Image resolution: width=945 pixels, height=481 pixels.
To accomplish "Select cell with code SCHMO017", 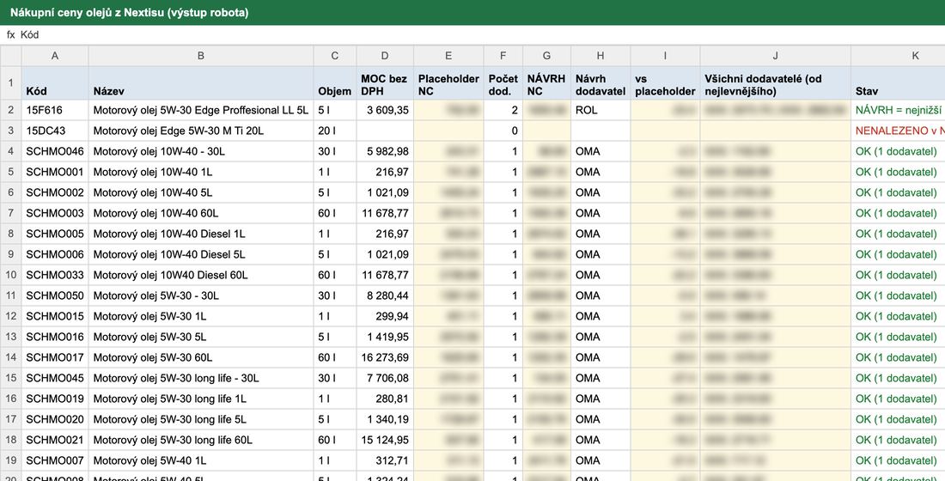I will [55, 357].
